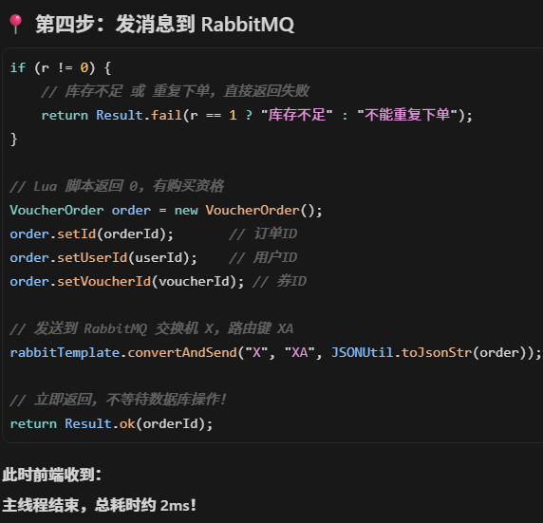Click the red pushpin emoji icon
This screenshot has width=543, height=523.
tap(15, 25)
